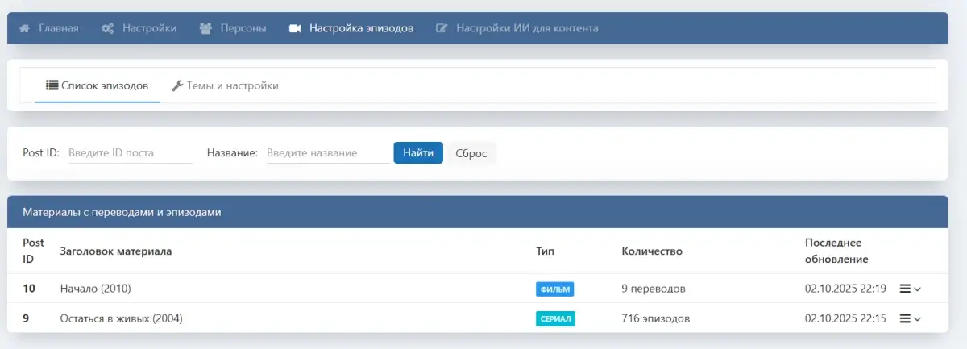Click the gears icon beside Настройки
The width and height of the screenshot is (967, 349).
click(107, 29)
